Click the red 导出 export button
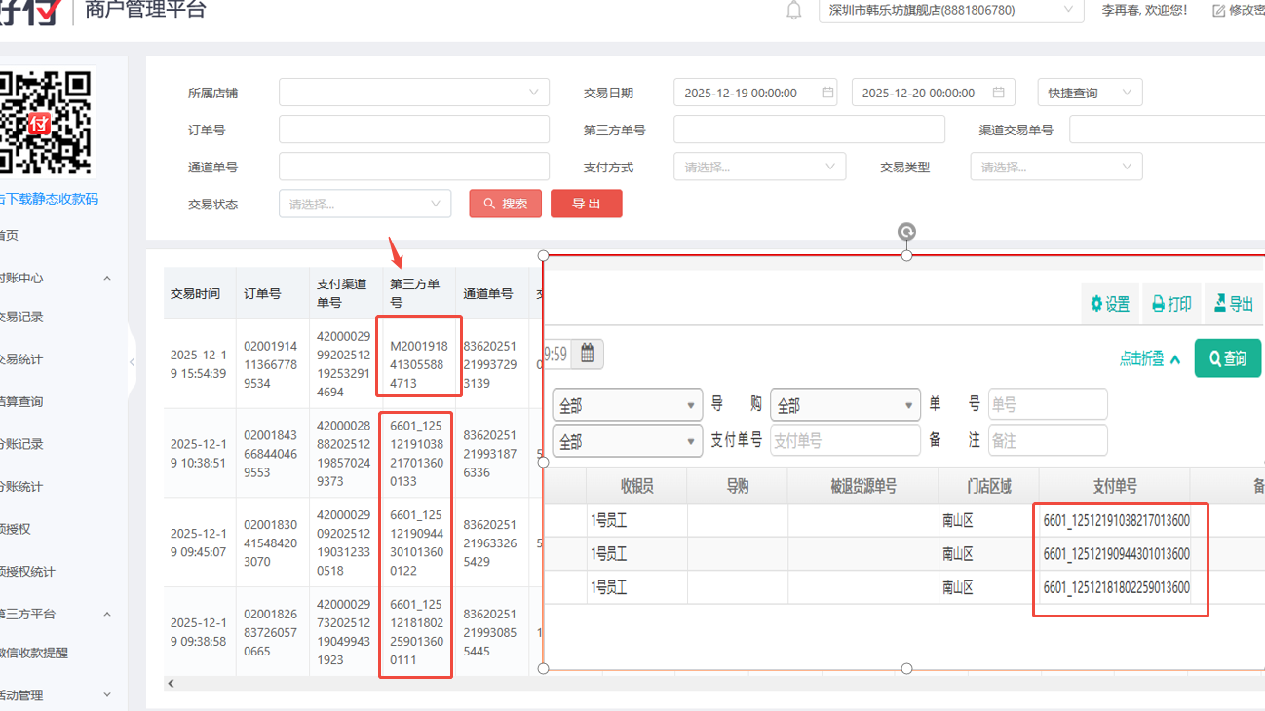 (x=586, y=204)
